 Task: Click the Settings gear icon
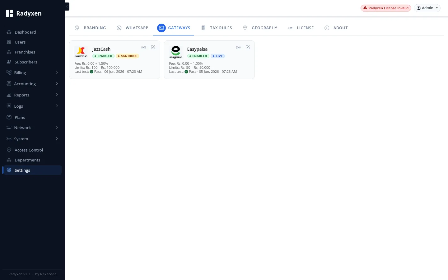[9, 170]
